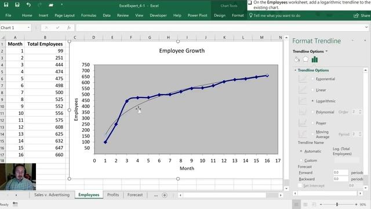371x209 pixels.
Task: Click the Tell me what you want to do box
Action: pos(277,16)
